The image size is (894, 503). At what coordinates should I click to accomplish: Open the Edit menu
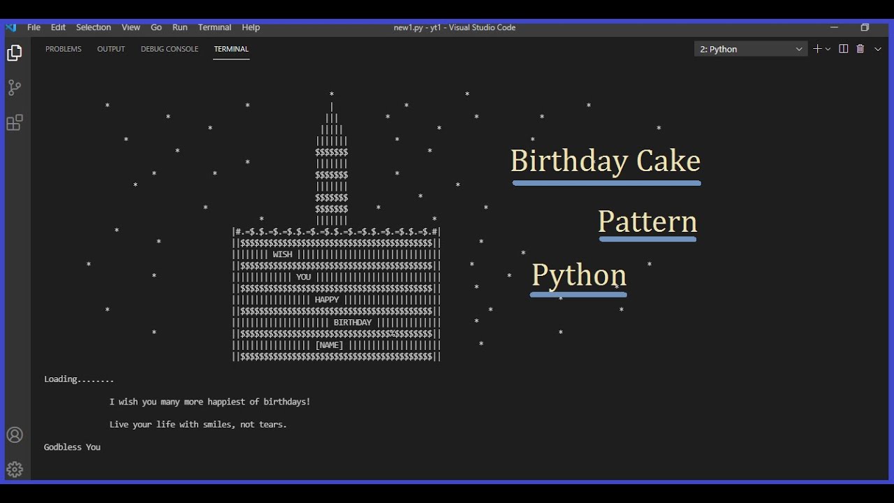(x=58, y=27)
